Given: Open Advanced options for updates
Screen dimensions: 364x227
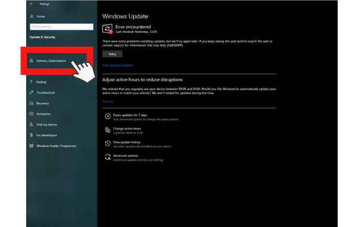Looking at the screenshot, I should pos(125,155).
